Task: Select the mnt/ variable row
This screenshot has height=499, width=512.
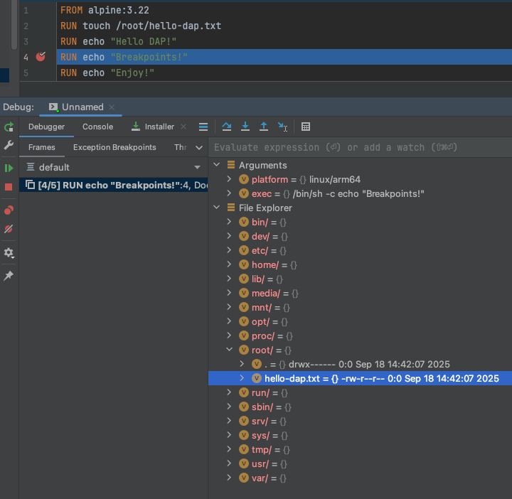Action: coord(360,307)
